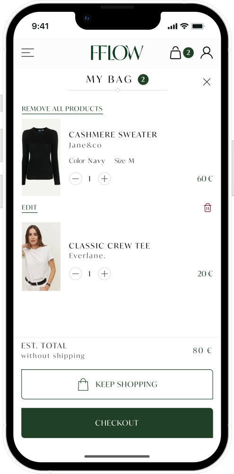Increase Classic Crew Tee quantity
This screenshot has width=234, height=474.
click(104, 273)
